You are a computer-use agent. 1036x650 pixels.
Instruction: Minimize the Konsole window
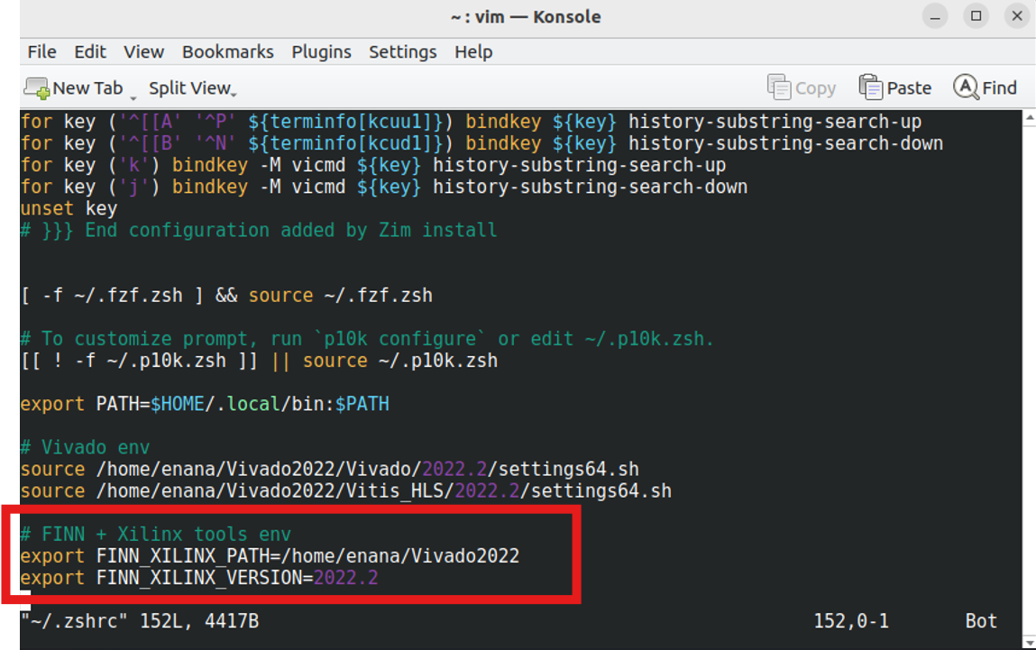tap(935, 16)
